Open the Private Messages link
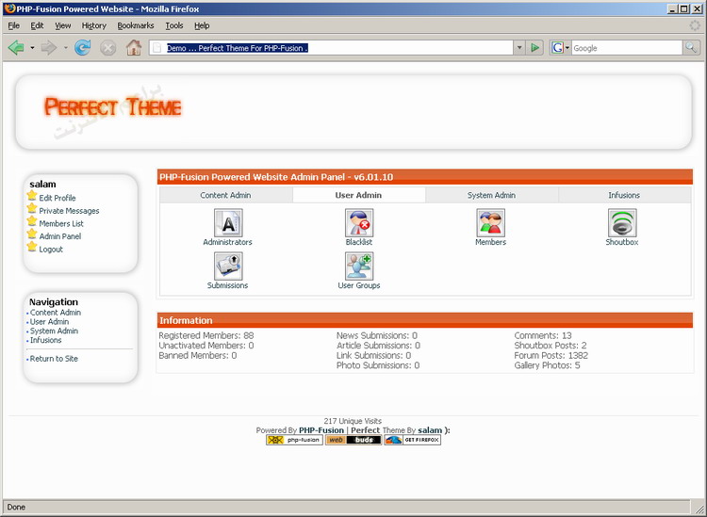This screenshot has height=517, width=707. (x=69, y=211)
